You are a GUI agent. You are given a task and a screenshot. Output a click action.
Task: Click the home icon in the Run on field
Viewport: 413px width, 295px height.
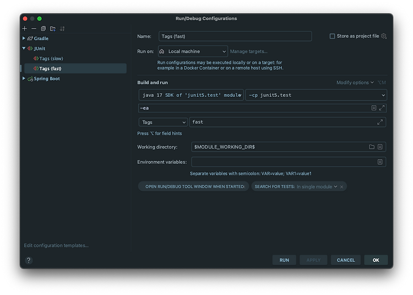pos(162,51)
